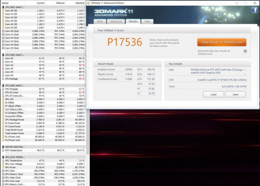
Task: Click the PCH Temperature thermometer icon
Action: (x=3, y=150)
